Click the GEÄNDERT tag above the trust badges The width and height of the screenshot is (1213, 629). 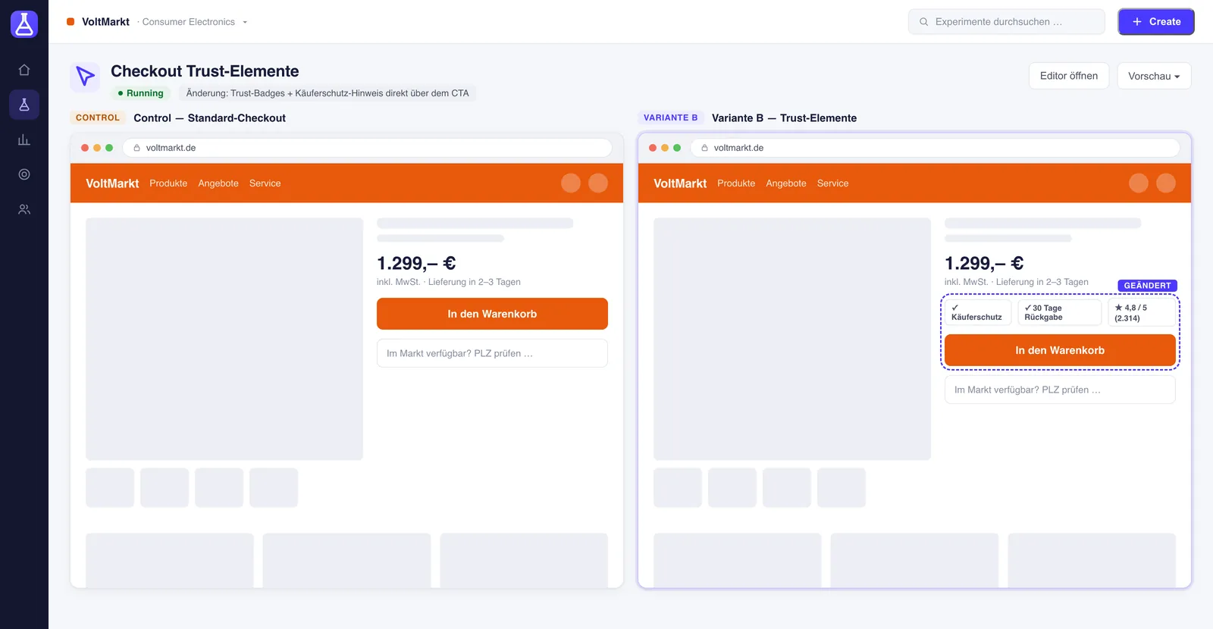pos(1147,286)
